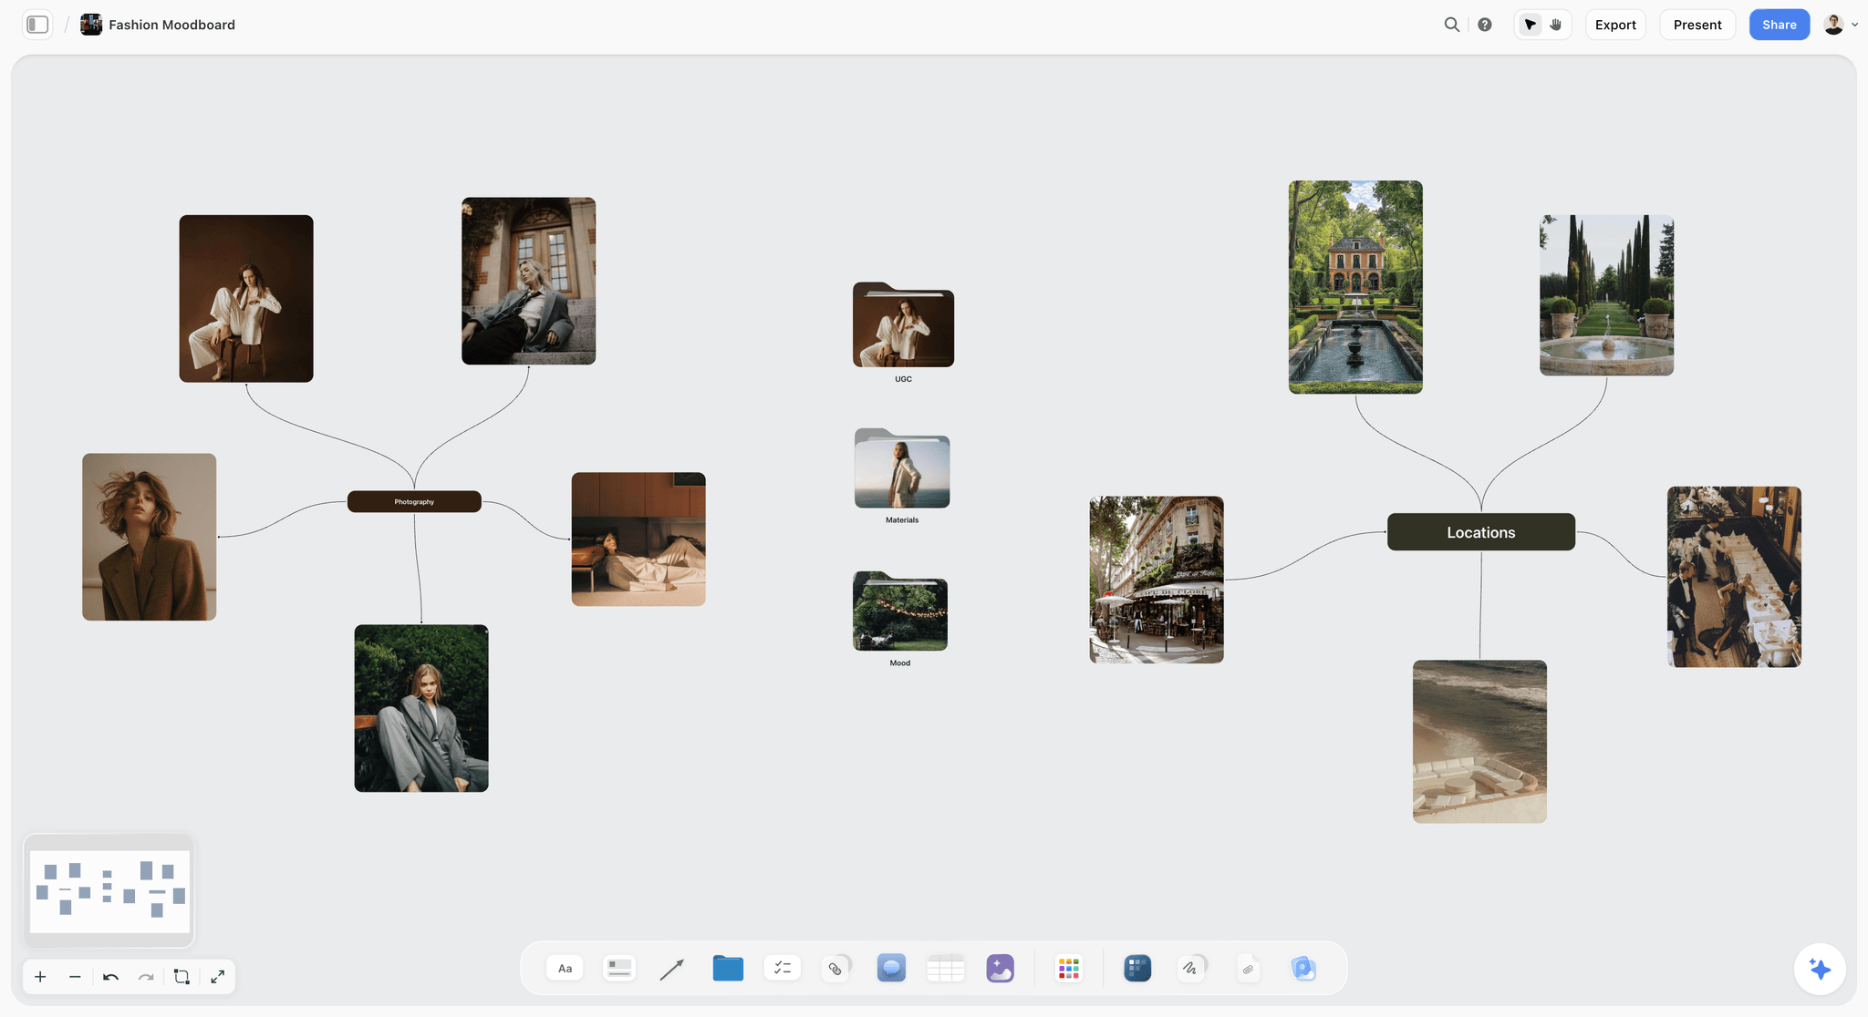Viewport: 1868px width, 1017px height.
Task: Click the blue Share button
Action: point(1779,25)
